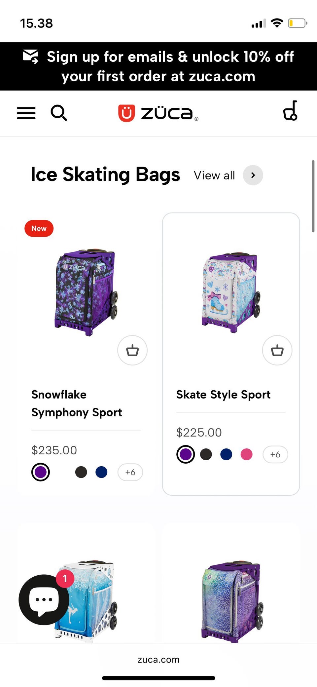The width and height of the screenshot is (317, 687).
Task: Add Snowflake Symphony Sport to basket
Action: 132,350
